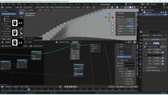168x95 pixels.
Task: Enable Single Value checkbox
Action: pos(125,84)
